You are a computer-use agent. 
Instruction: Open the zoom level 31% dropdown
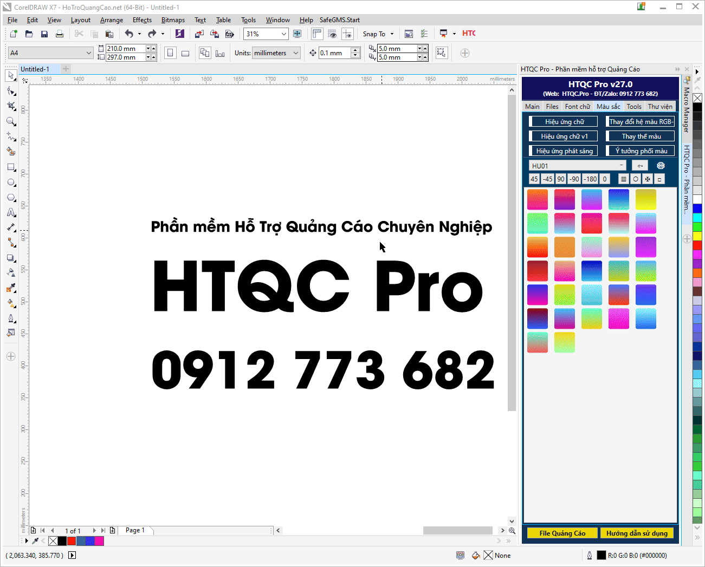(x=283, y=34)
